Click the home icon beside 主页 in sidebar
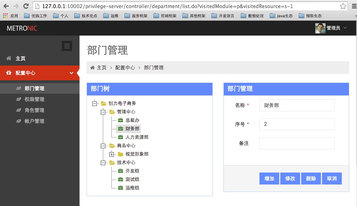357x206 pixels. pyautogui.click(x=8, y=58)
